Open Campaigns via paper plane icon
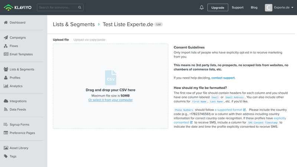This screenshot has width=297, height=167. point(6,37)
